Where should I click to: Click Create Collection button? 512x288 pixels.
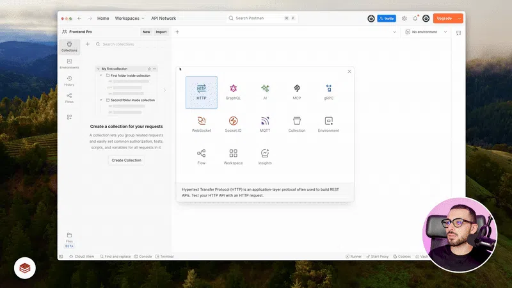tap(126, 161)
